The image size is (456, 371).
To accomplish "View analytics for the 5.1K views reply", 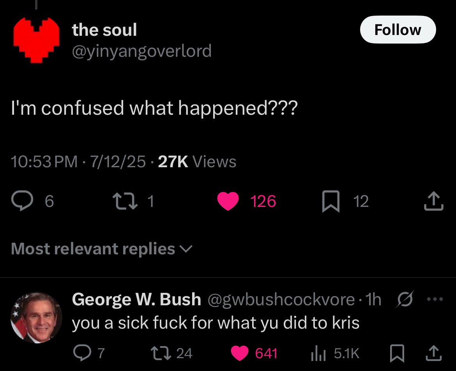I will (x=318, y=353).
